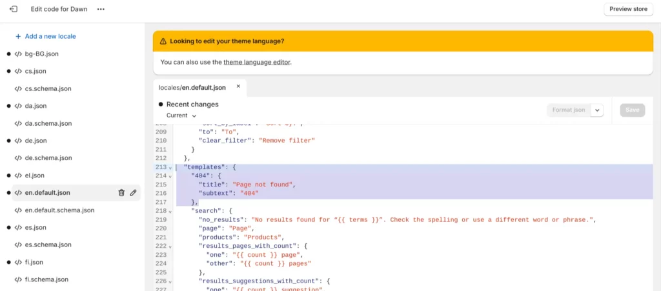Image resolution: width=661 pixels, height=291 pixels.
Task: Rename en.default.json using pencil icon
Action: click(133, 193)
